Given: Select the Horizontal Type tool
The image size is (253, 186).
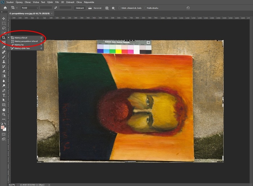Looking at the screenshot, I should [4, 95].
